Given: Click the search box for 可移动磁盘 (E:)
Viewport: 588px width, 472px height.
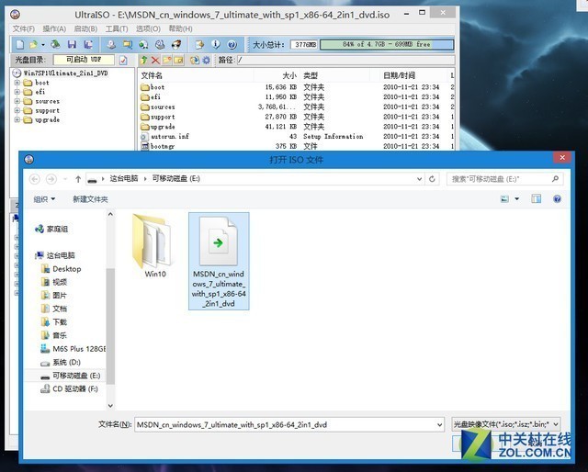Looking at the screenshot, I should click(x=505, y=179).
